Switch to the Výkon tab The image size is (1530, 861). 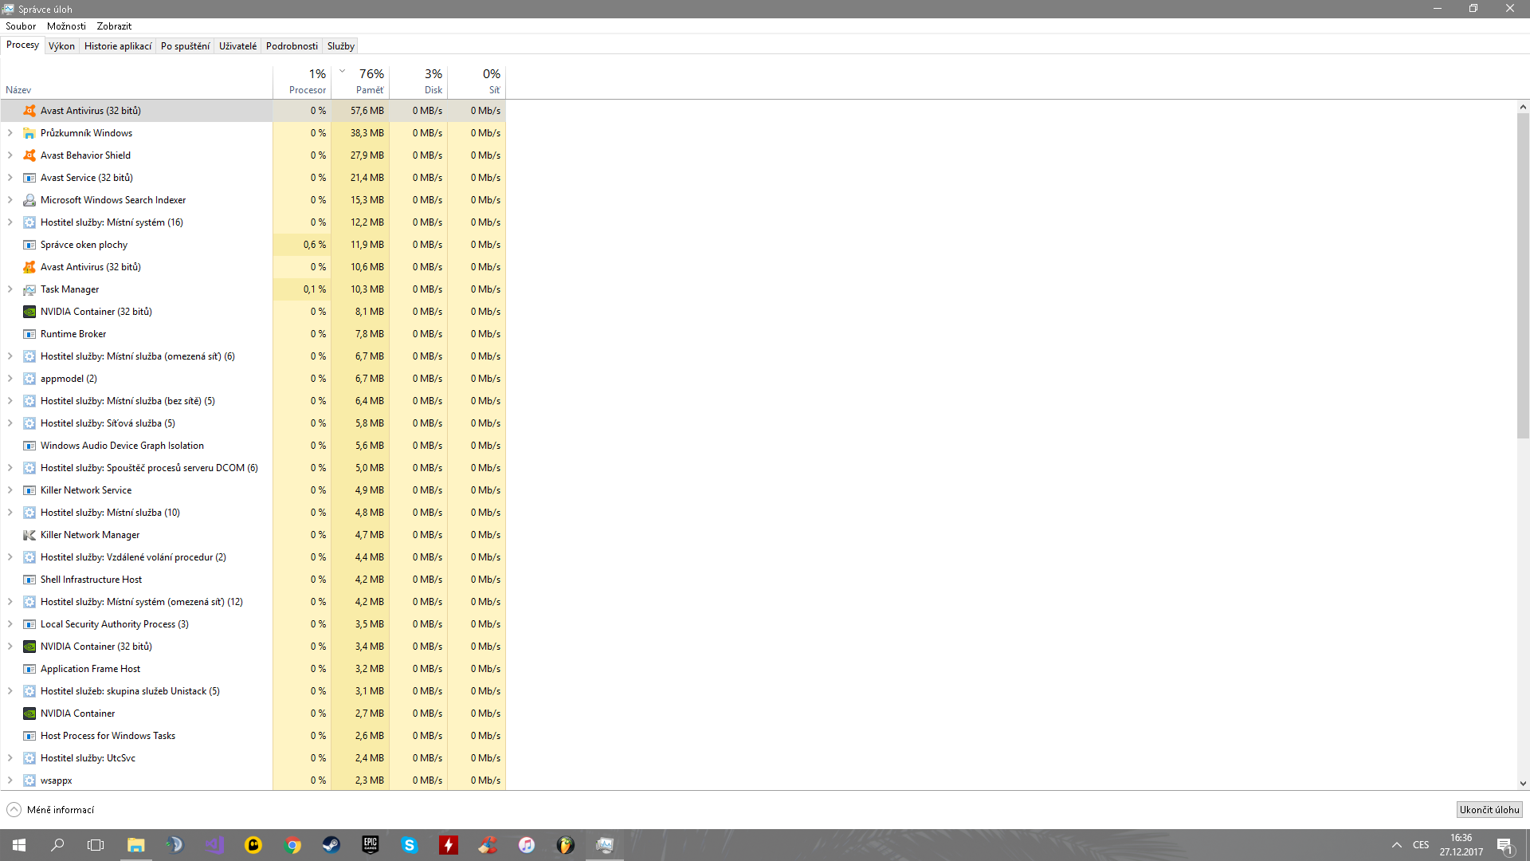(x=61, y=46)
